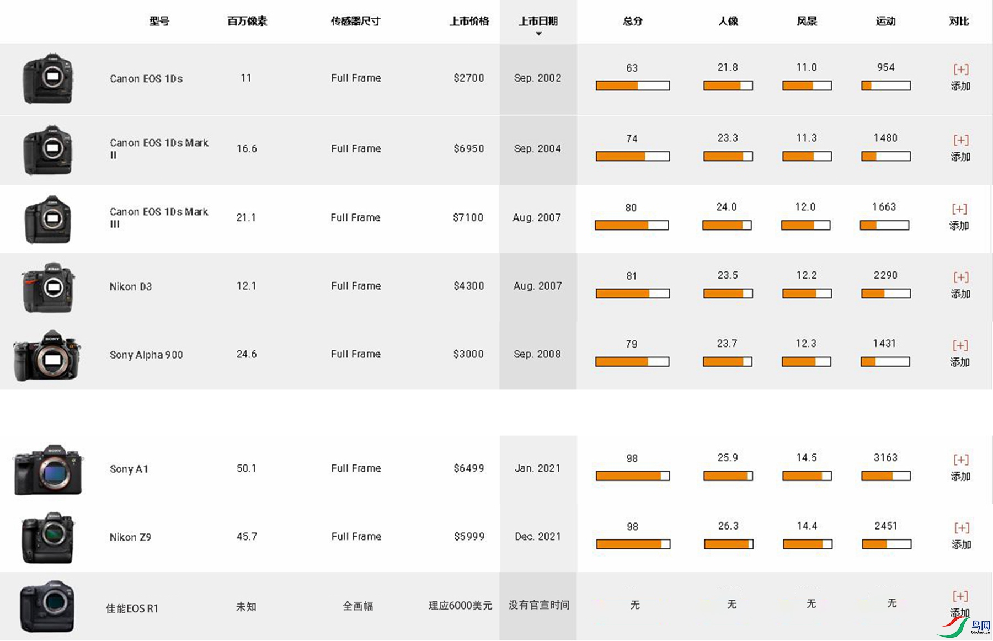The width and height of the screenshot is (993, 641).
Task: Open the Sony A1 model name link
Action: coord(129,469)
